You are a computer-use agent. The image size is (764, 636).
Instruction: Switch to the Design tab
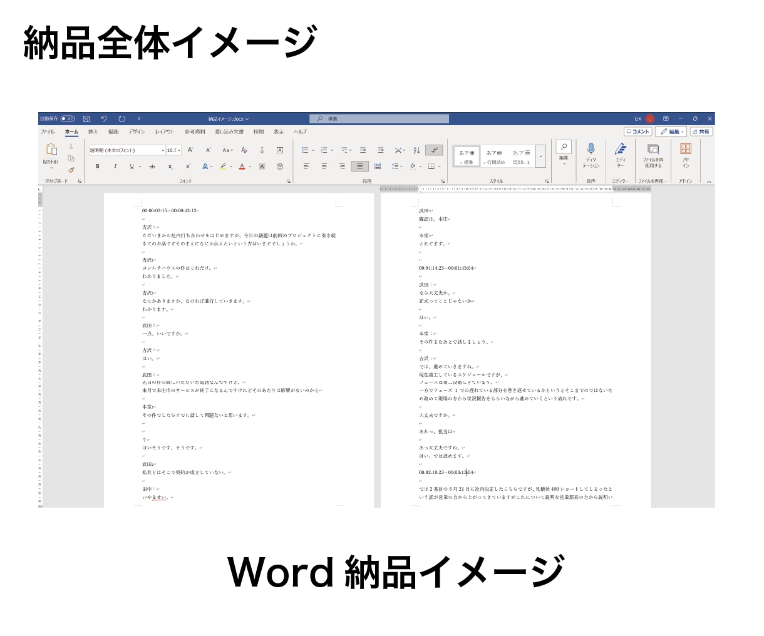[137, 132]
